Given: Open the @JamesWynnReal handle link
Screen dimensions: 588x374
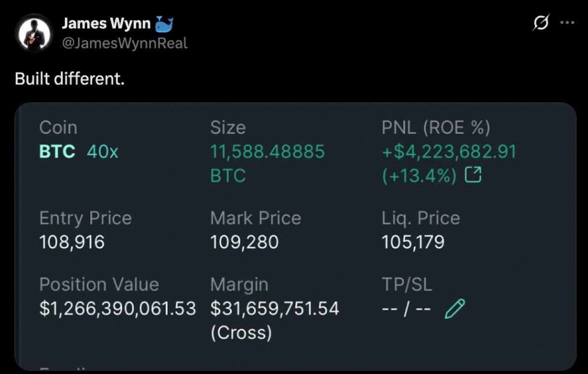Looking at the screenshot, I should click(x=125, y=43).
